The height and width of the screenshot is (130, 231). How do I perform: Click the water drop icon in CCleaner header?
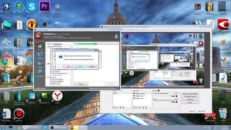116,36
